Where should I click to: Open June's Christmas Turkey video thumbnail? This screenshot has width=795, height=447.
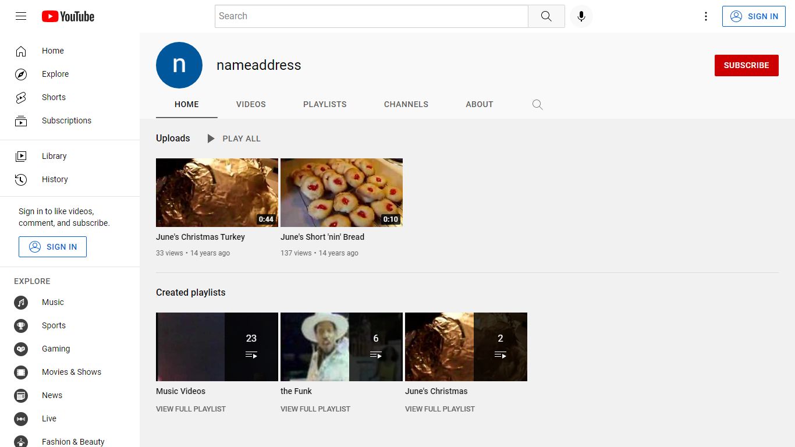click(217, 193)
